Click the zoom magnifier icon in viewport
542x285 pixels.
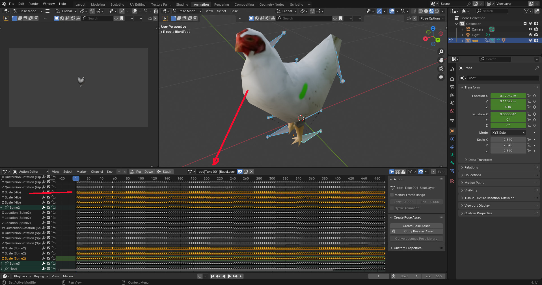pyautogui.click(x=441, y=52)
